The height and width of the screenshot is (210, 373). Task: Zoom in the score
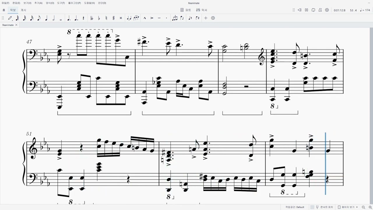(370, 207)
